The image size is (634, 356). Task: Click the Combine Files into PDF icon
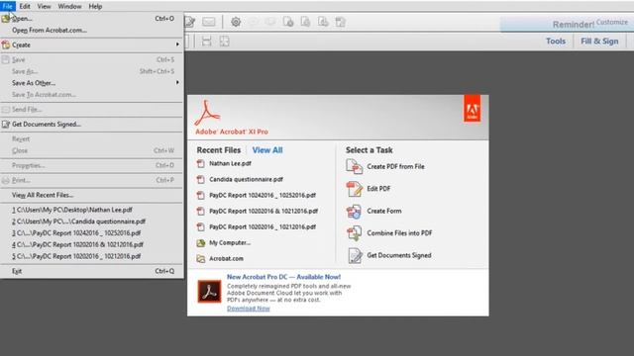355,233
